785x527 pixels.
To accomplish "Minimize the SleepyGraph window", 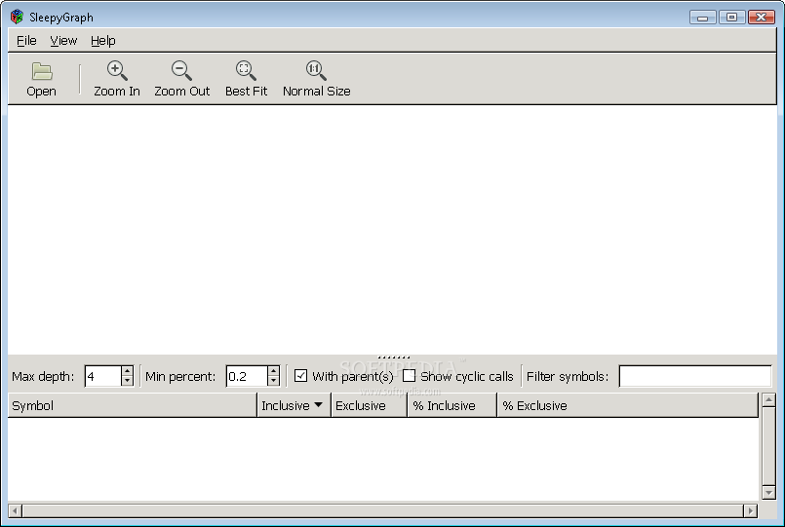I will [702, 18].
